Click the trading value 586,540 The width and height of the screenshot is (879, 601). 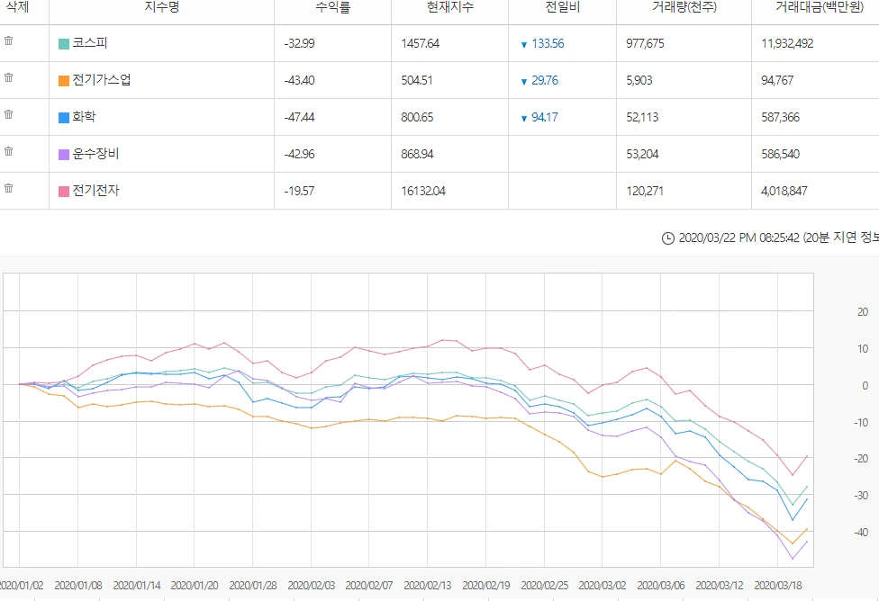coord(780,155)
